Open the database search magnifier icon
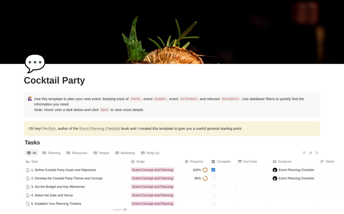 tap(317, 153)
